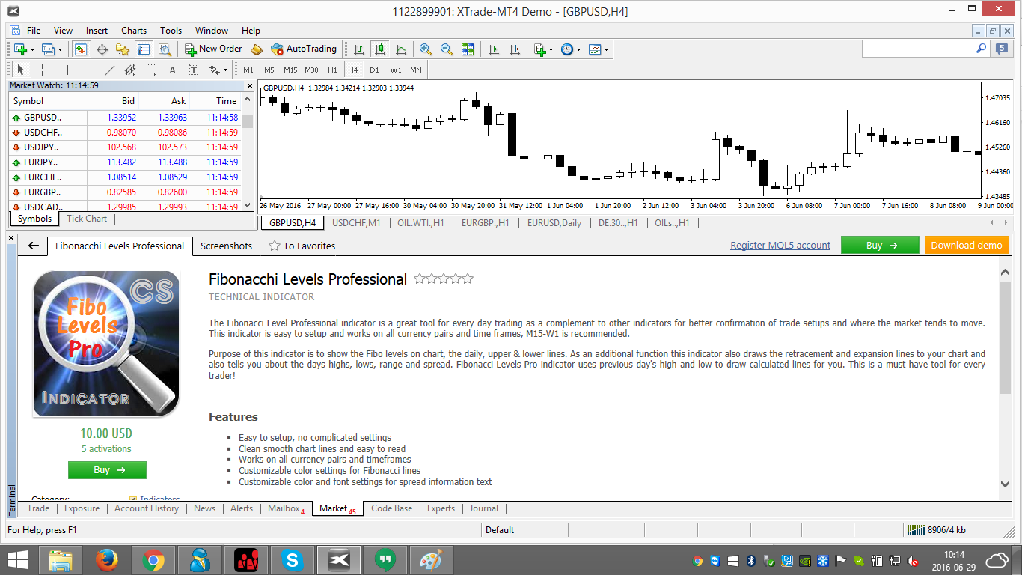The width and height of the screenshot is (1022, 575).
Task: Click the Fibo Levels Pro product image
Action: [106, 344]
